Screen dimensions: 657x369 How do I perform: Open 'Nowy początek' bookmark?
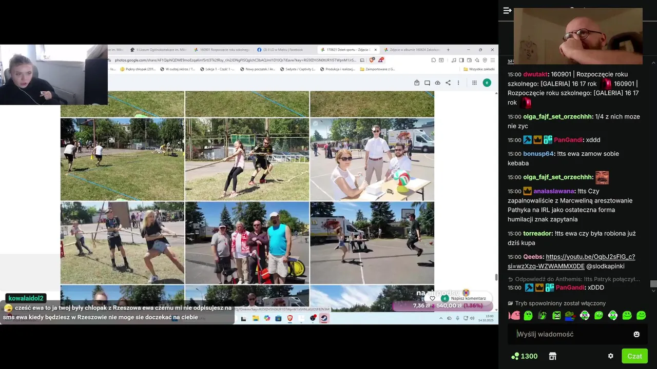click(257, 69)
